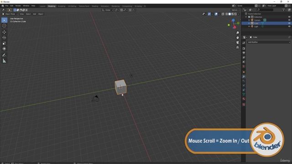Open the Window menu
Screen dimensions: 292x164
pos(26,6)
